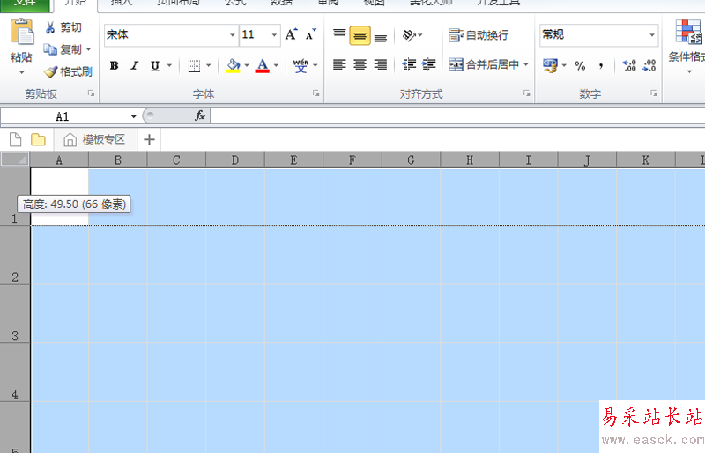Viewport: 705px width, 453px height.
Task: Click the Paste clipboard icon
Action: [x=21, y=32]
